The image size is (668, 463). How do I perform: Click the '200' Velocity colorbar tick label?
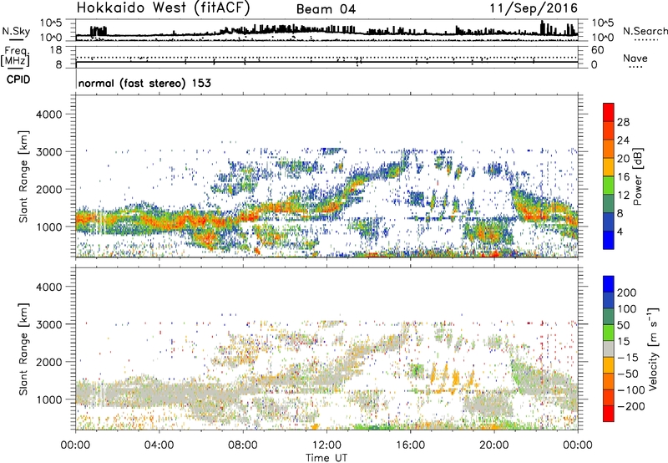pos(626,293)
